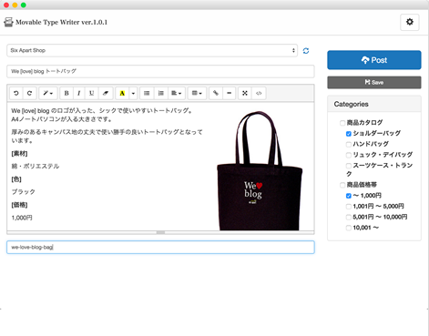Redo the last edit
This screenshot has width=429, height=336.
click(30, 93)
